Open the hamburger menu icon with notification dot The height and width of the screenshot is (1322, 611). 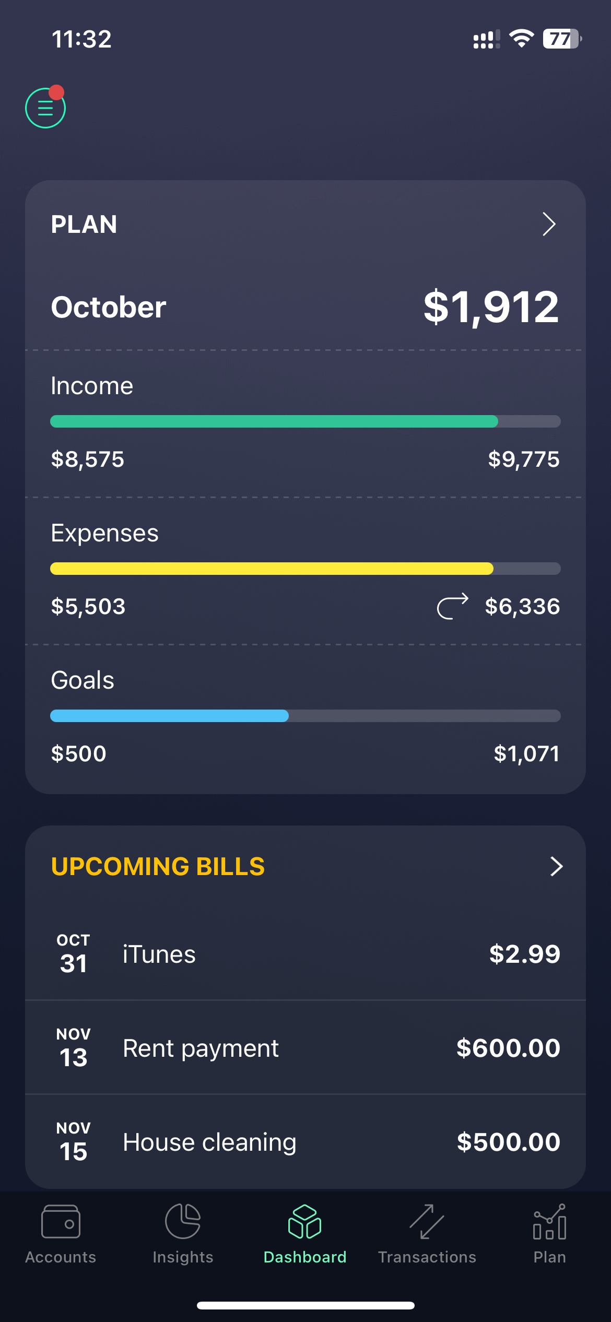[45, 107]
